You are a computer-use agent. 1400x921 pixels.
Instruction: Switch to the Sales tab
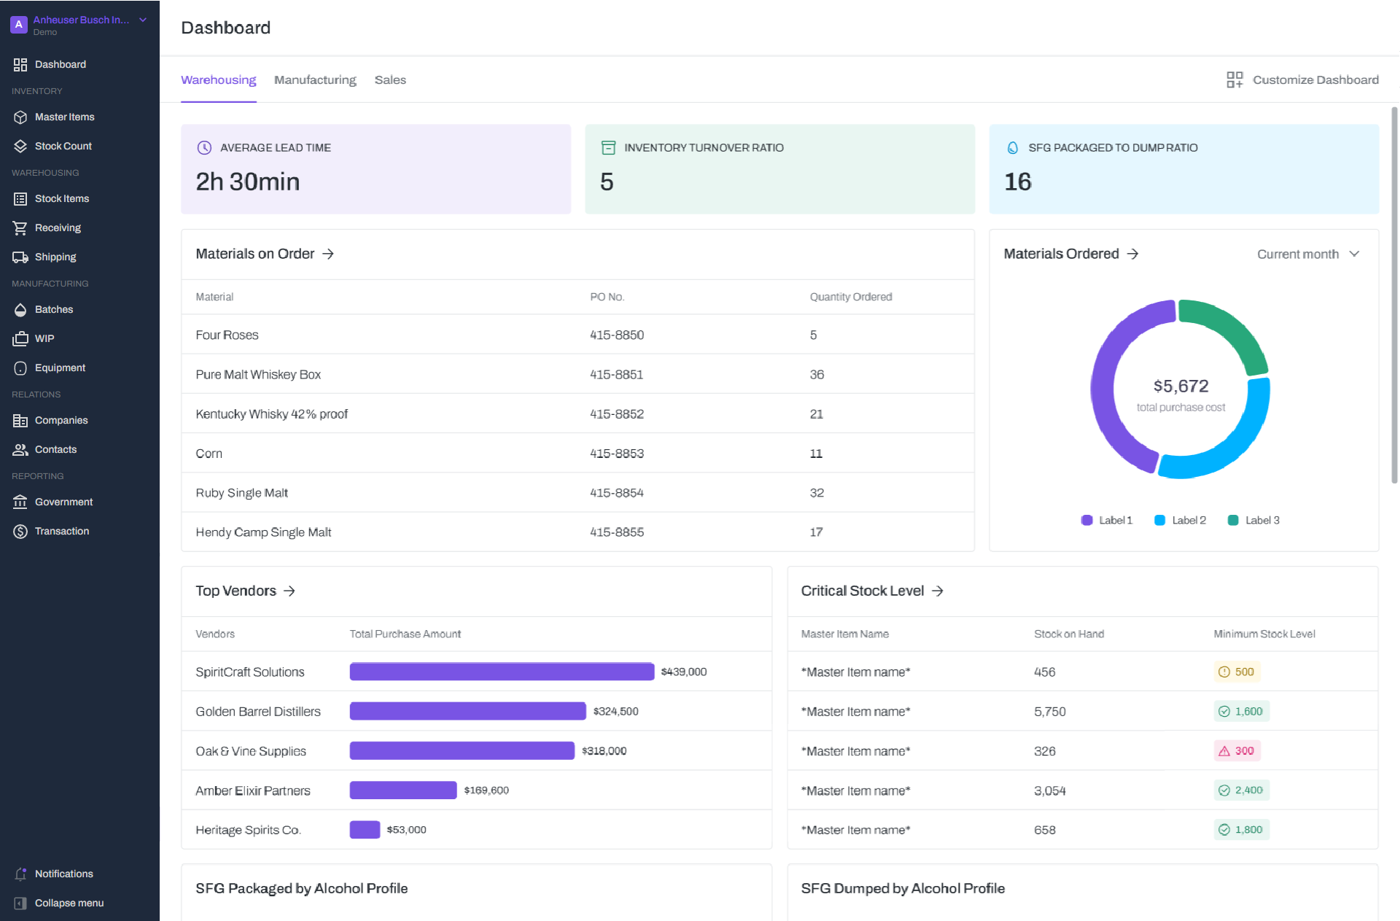click(390, 79)
